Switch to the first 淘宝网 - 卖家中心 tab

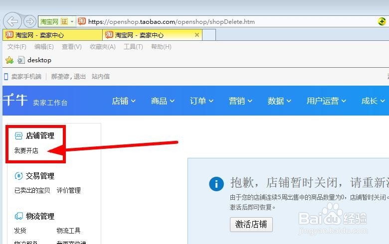(x=52, y=35)
